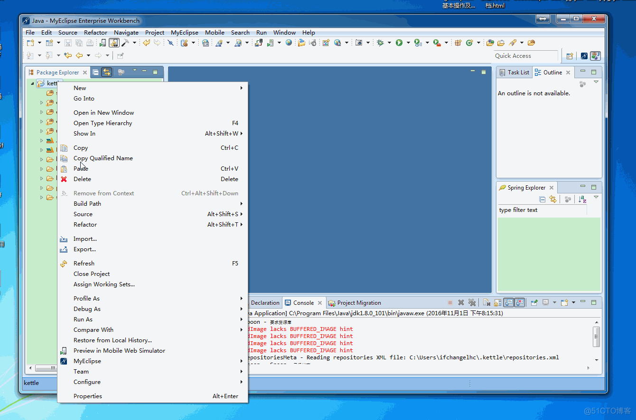The height and width of the screenshot is (420, 636).
Task: Open dropdown arrow next to Debug icon
Action: (389, 43)
